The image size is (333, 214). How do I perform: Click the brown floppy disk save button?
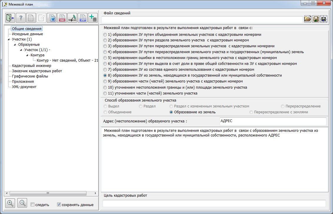[x=316, y=19]
